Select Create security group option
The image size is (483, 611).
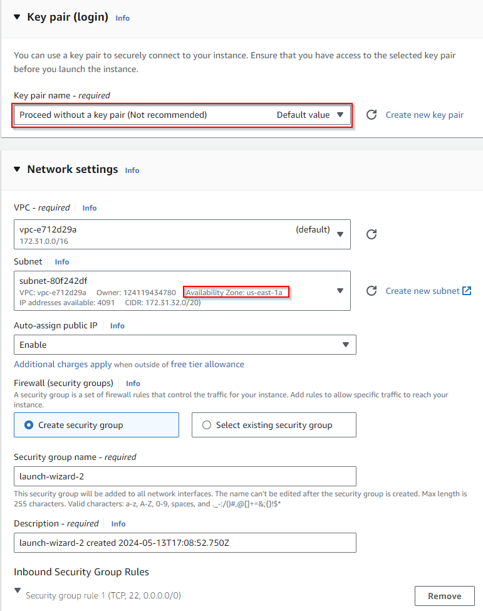(29, 425)
